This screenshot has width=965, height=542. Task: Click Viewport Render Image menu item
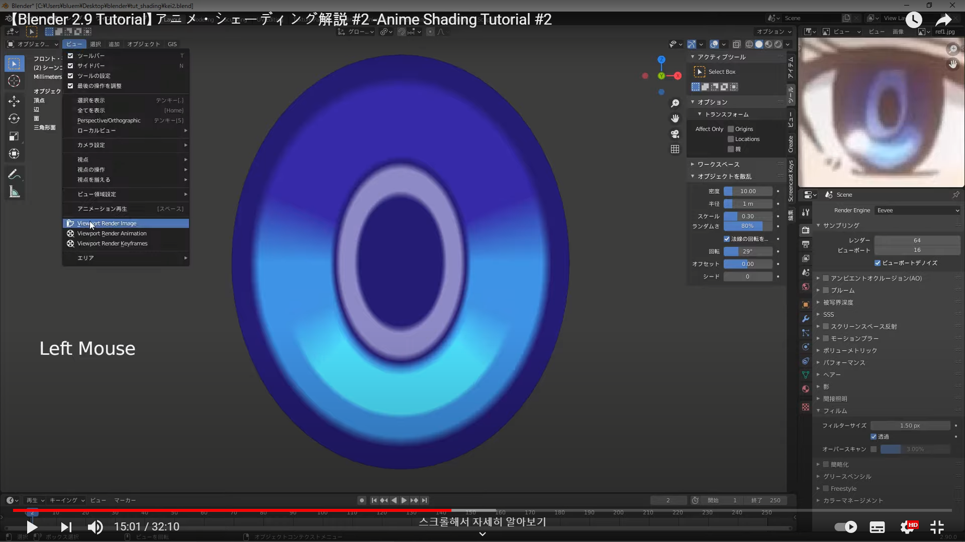point(107,223)
